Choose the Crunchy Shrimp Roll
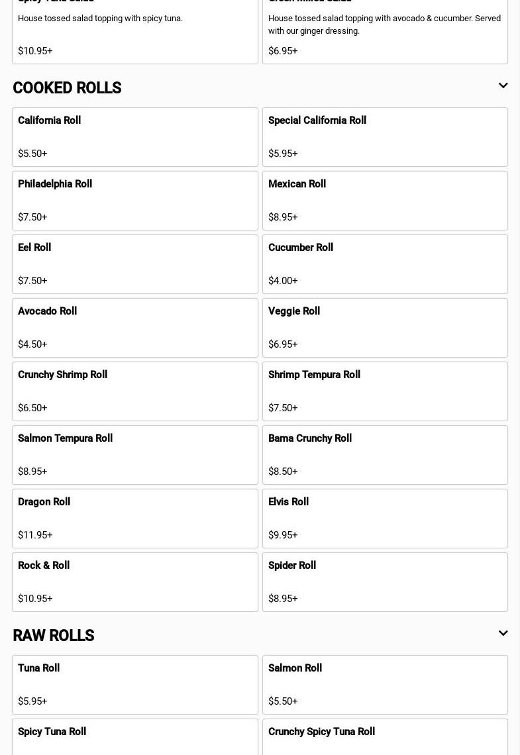 pos(134,391)
